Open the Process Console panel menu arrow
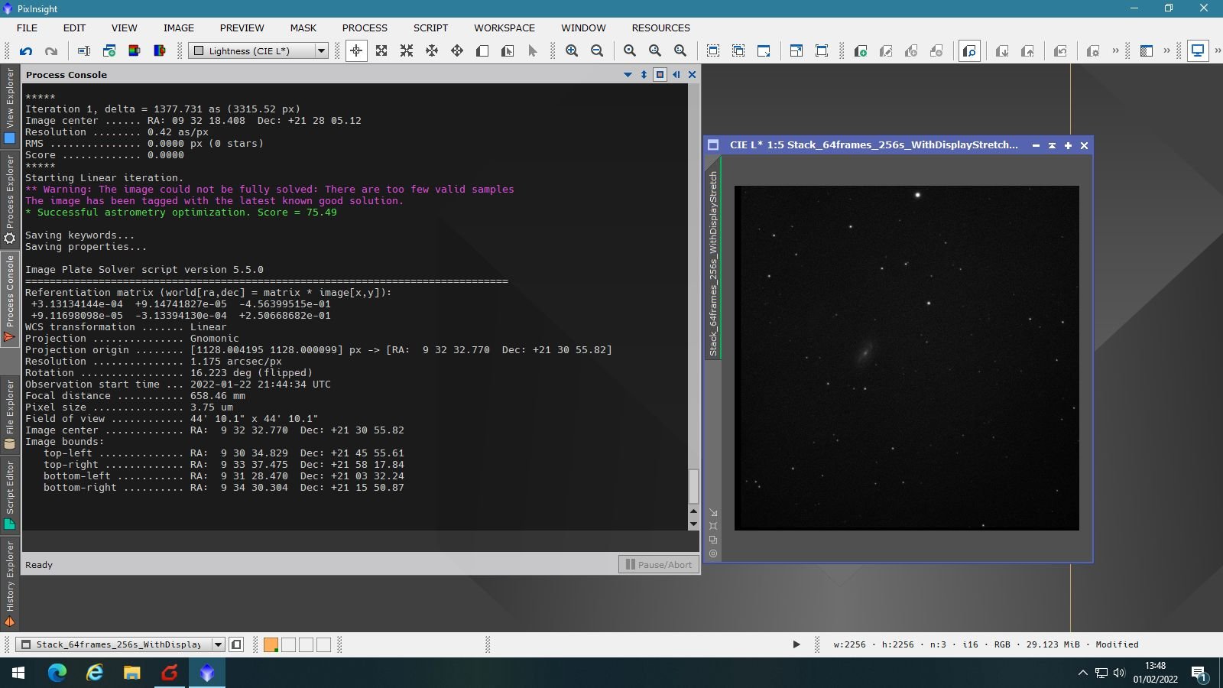 click(628, 75)
